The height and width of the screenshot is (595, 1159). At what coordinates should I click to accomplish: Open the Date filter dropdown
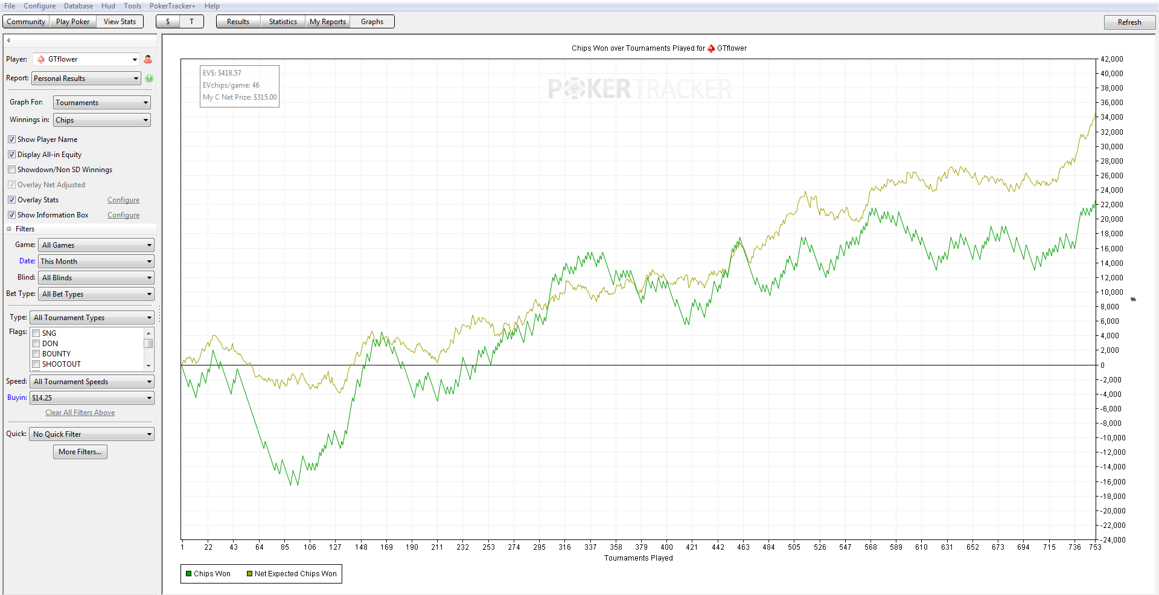click(x=96, y=262)
